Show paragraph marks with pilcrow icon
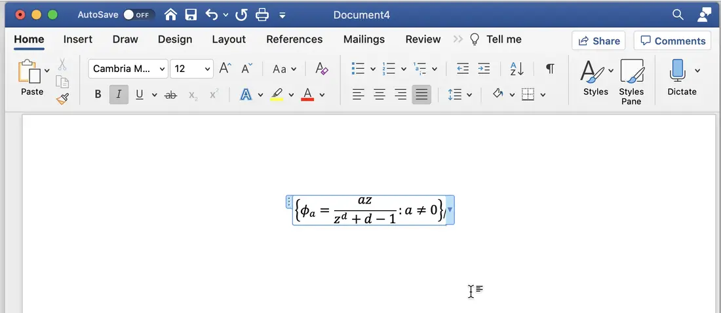721x313 pixels. click(x=550, y=69)
